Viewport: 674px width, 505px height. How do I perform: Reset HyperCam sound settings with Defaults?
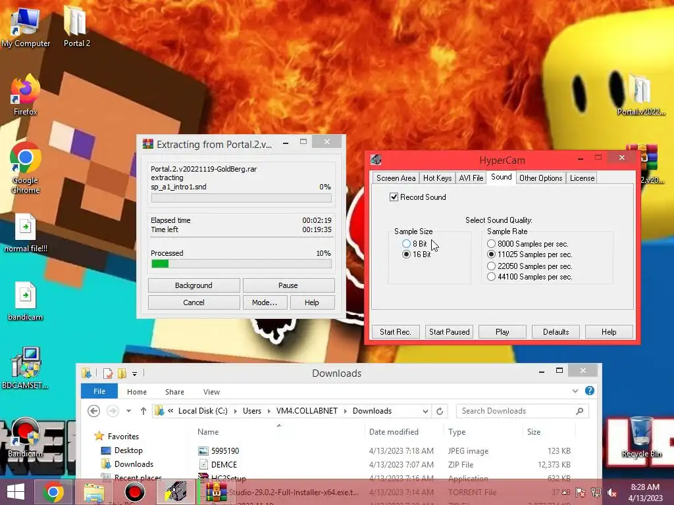[x=556, y=331]
